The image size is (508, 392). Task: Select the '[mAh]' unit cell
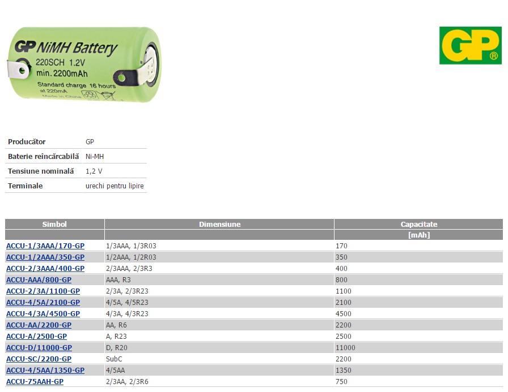418,235
